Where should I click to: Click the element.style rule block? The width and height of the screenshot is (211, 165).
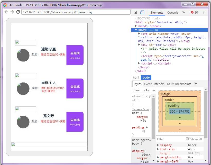141,100
